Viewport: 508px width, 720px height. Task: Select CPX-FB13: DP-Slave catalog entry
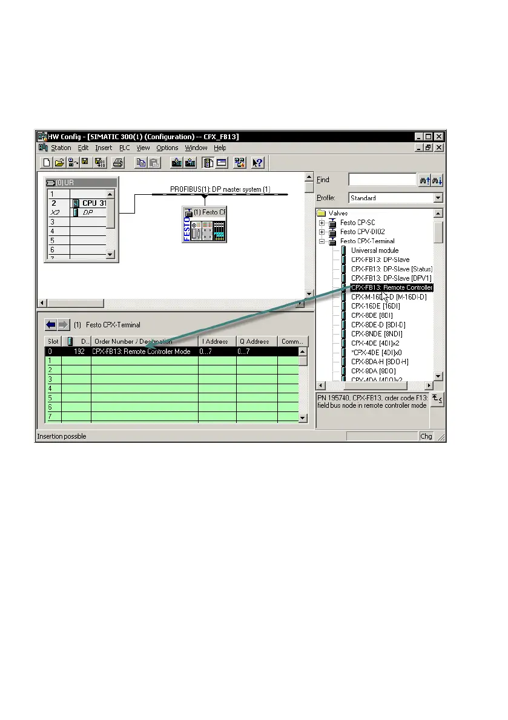(380, 260)
